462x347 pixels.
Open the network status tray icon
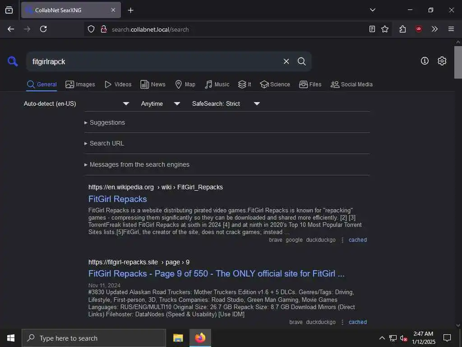[393, 338]
